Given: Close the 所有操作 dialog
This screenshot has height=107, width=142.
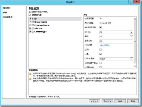Looking at the screenshot, I should tap(136, 2).
